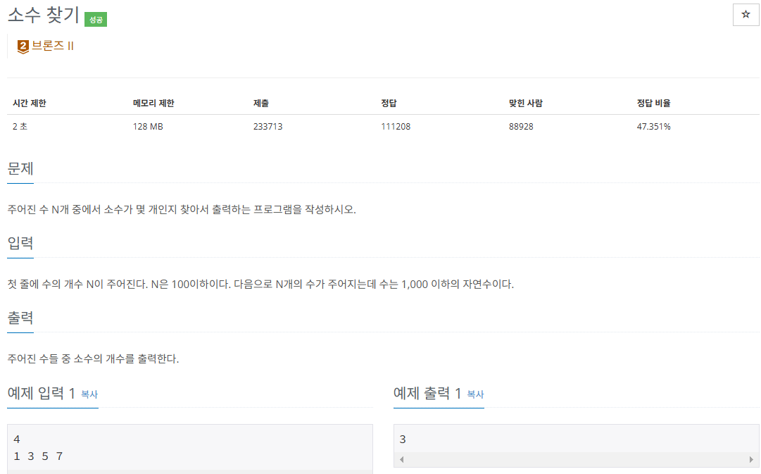Image resolution: width=761 pixels, height=474 pixels.
Task: Click the 출력 section heading
Action: (20, 318)
